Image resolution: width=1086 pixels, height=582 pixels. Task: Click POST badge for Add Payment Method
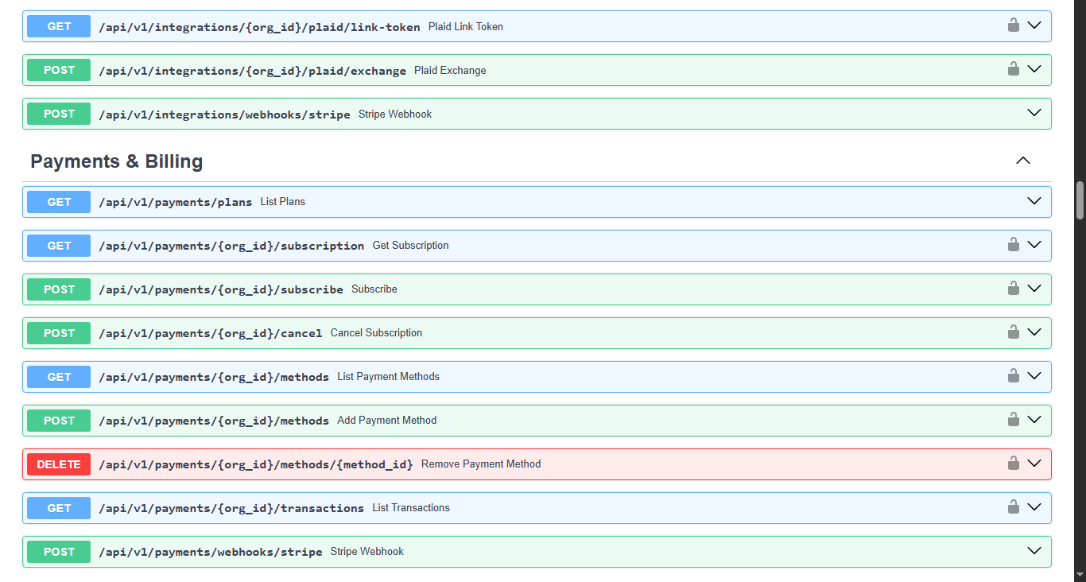click(59, 421)
